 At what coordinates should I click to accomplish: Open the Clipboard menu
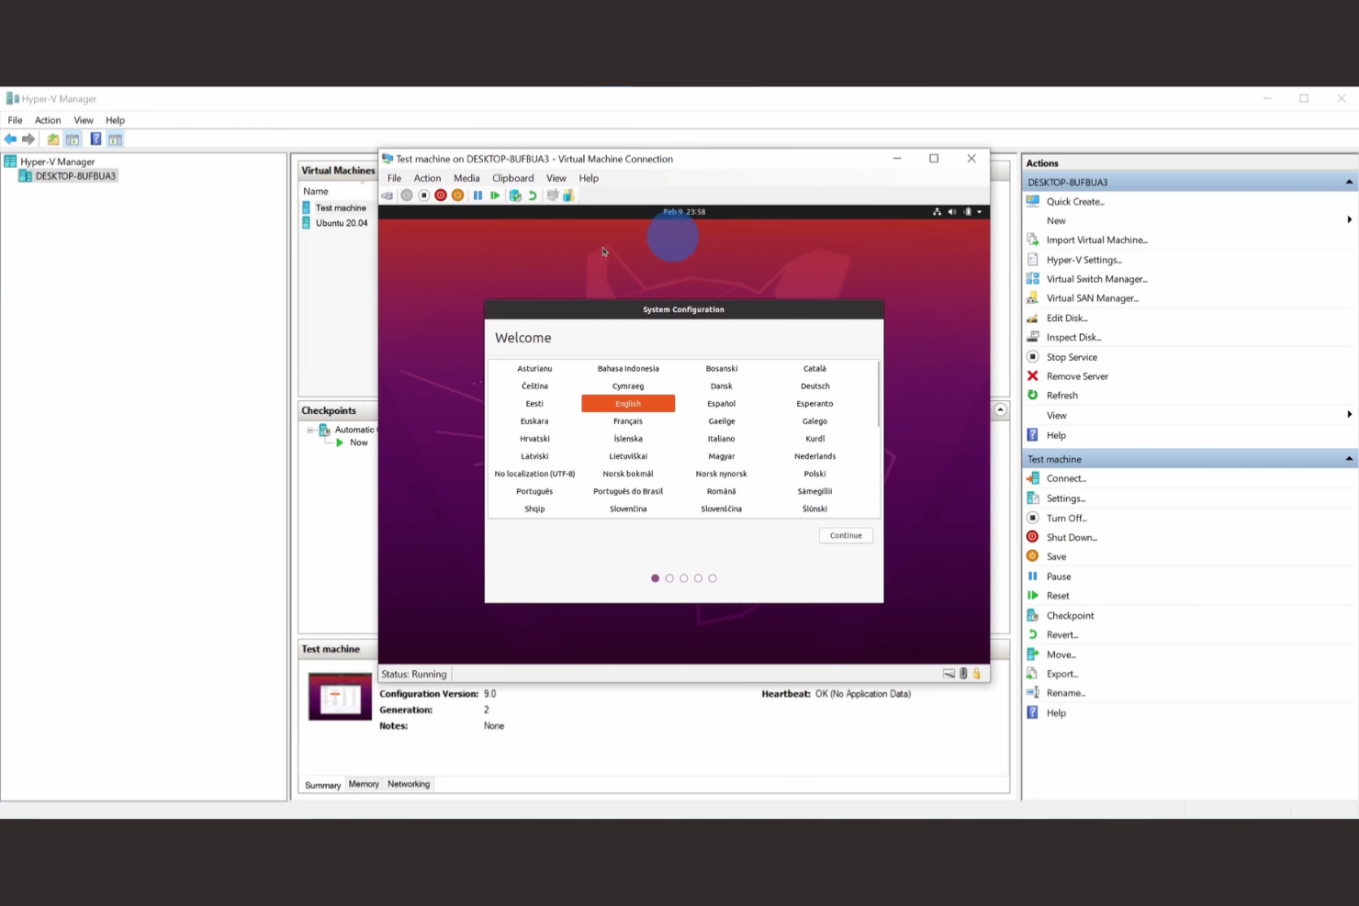(x=512, y=178)
